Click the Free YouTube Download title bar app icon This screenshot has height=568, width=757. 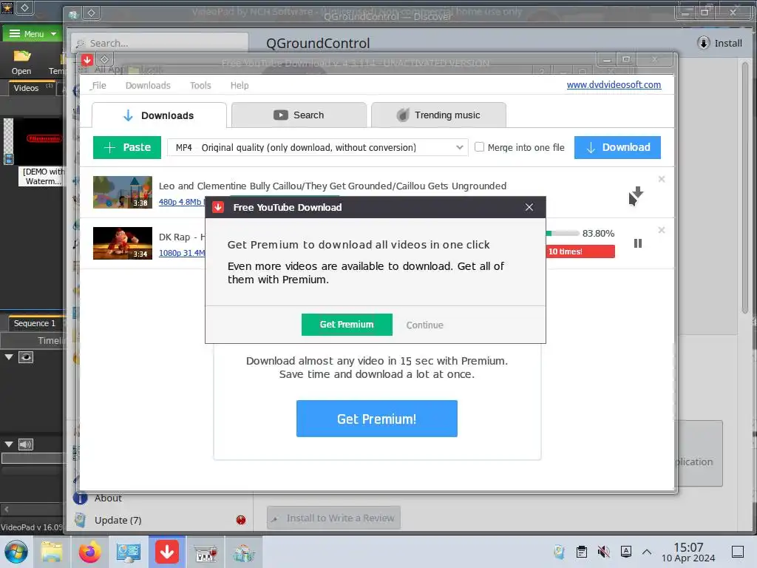87,60
